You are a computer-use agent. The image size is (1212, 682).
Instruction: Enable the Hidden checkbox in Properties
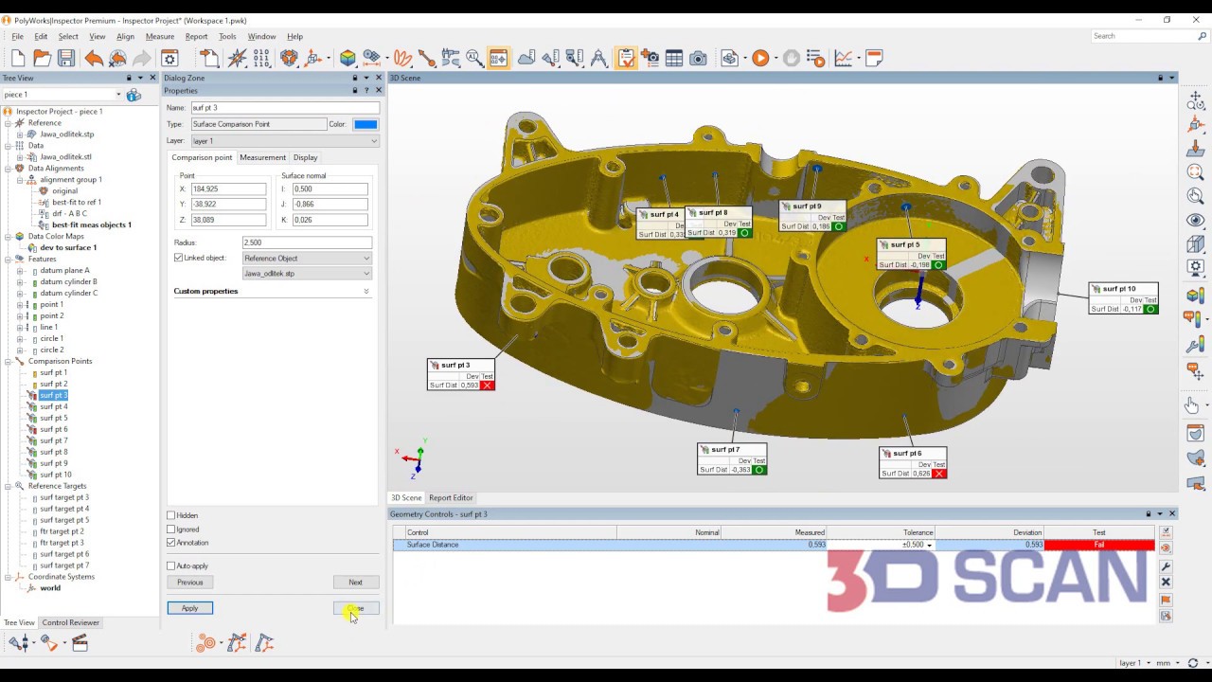point(171,515)
